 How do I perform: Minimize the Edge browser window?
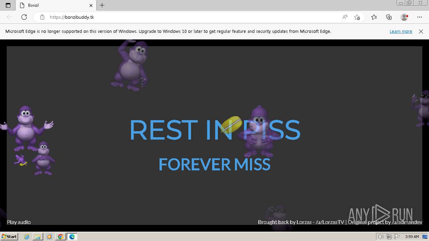coord(401,3)
